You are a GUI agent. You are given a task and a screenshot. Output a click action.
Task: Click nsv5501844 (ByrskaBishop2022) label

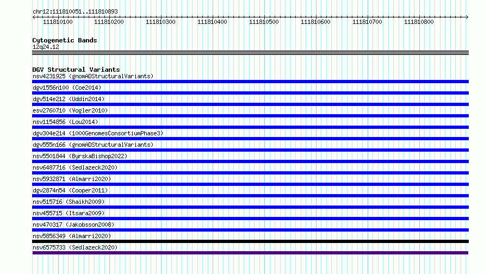[80, 156]
